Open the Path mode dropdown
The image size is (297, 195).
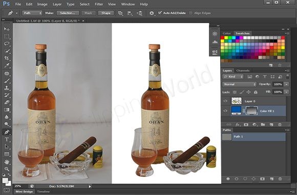point(32,13)
